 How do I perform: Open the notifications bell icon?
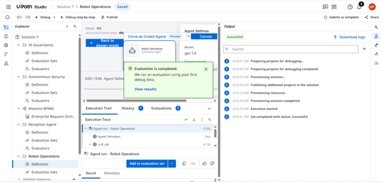pos(359,7)
